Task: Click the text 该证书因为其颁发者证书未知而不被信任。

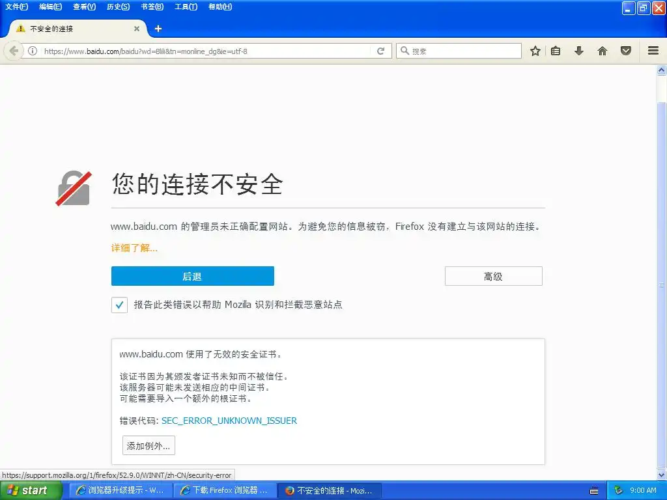Action: point(205,376)
